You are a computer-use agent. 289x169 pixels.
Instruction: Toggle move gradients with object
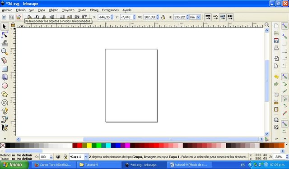pyautogui.click(x=223, y=17)
